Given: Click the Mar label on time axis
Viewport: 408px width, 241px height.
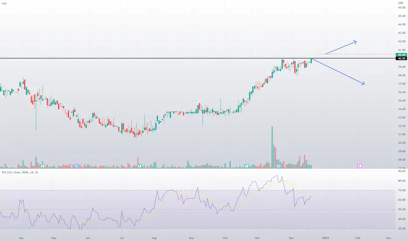Looking at the screenshot, I should (x=388, y=238).
